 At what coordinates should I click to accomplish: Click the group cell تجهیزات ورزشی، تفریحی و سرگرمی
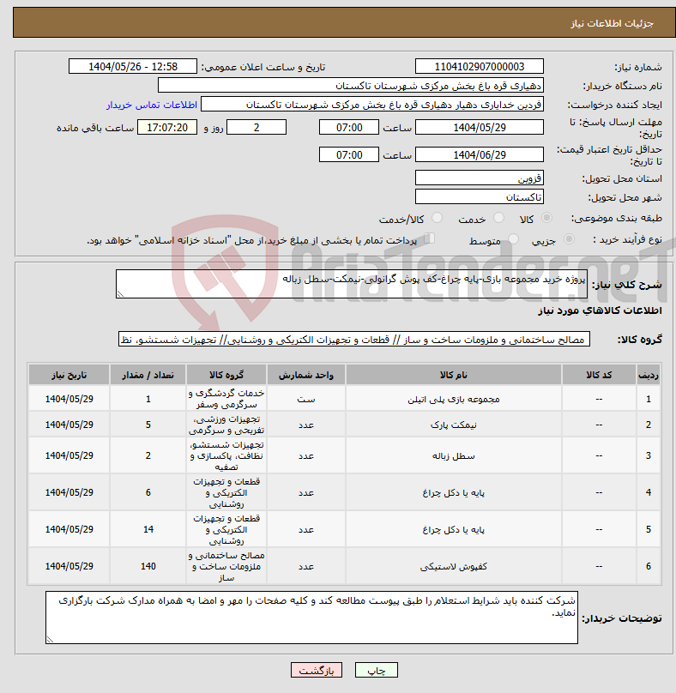226,425
